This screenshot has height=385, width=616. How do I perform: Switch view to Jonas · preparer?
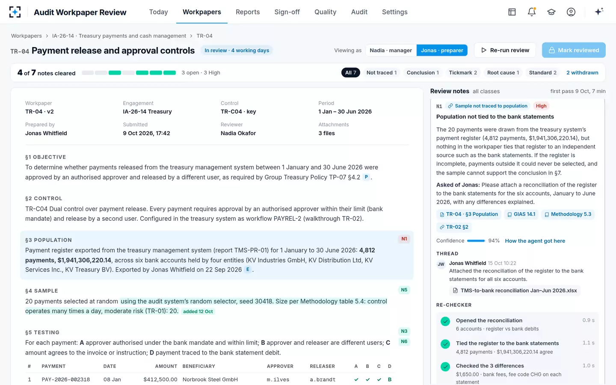(x=442, y=50)
